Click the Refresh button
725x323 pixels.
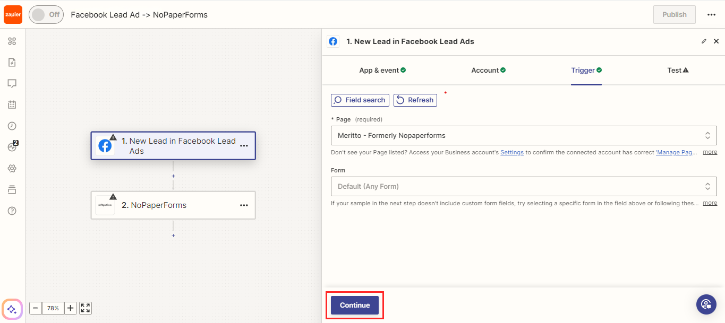coord(415,100)
